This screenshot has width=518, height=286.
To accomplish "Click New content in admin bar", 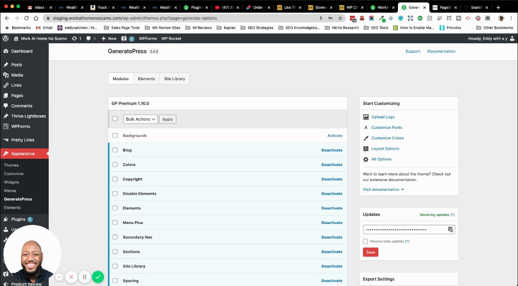I will tap(109, 38).
